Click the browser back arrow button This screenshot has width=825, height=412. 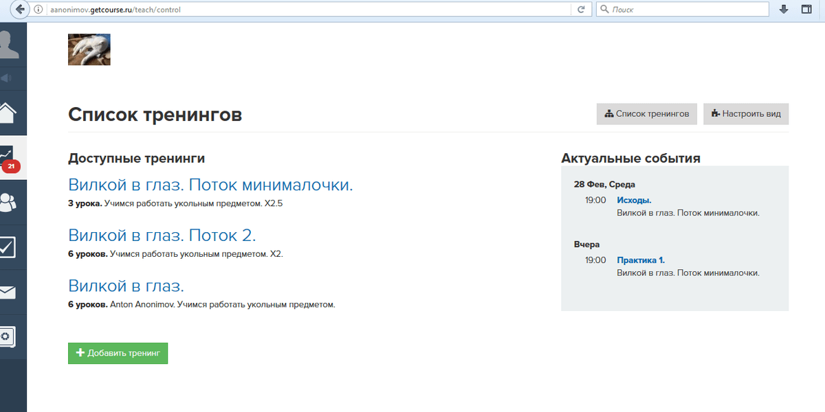(x=21, y=10)
